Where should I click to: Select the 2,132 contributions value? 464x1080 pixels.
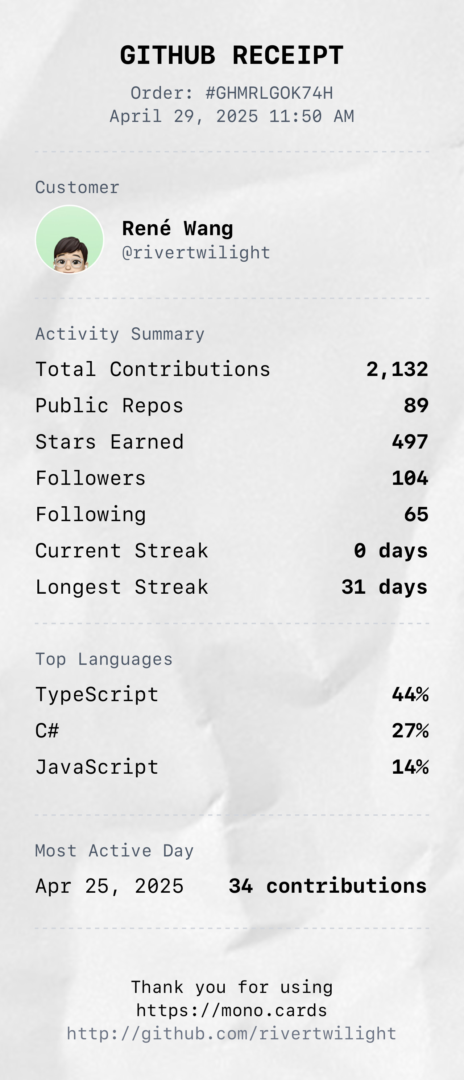click(397, 369)
